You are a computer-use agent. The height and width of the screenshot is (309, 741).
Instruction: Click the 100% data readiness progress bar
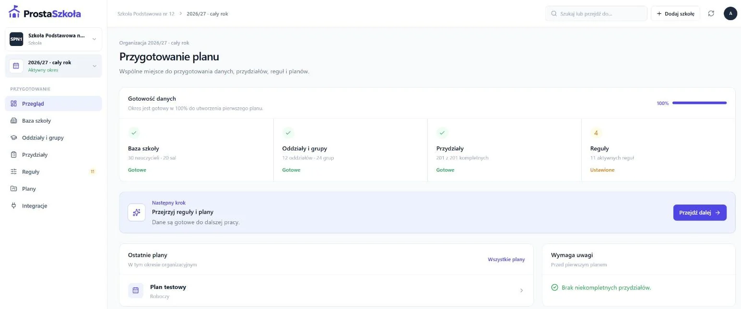tap(699, 103)
